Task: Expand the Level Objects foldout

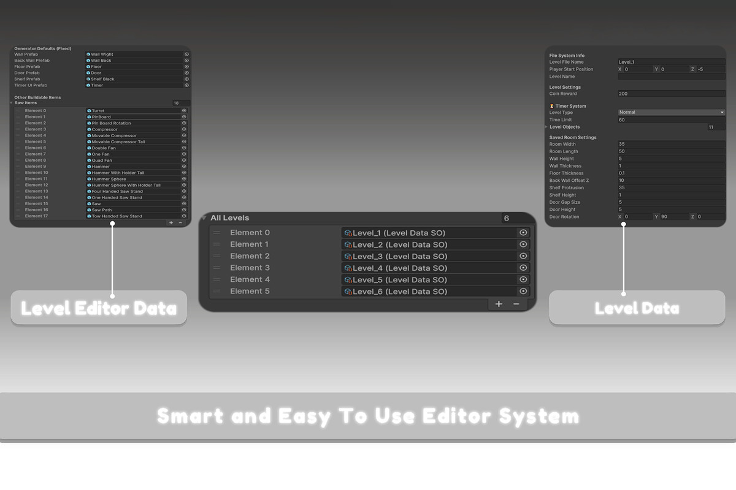Action: [x=546, y=127]
